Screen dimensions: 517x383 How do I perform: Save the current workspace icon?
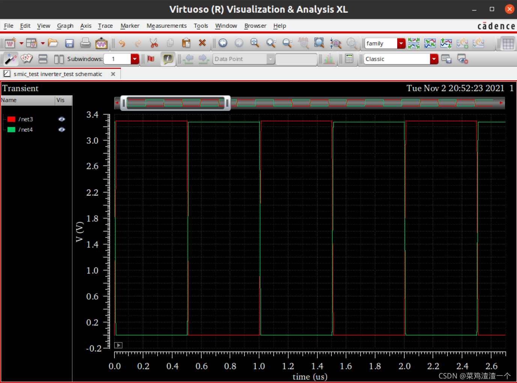pyautogui.click(x=446, y=59)
